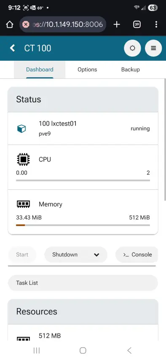Show the open tabs count switcher
This screenshot has height=360, width=166.
pos(137,24)
